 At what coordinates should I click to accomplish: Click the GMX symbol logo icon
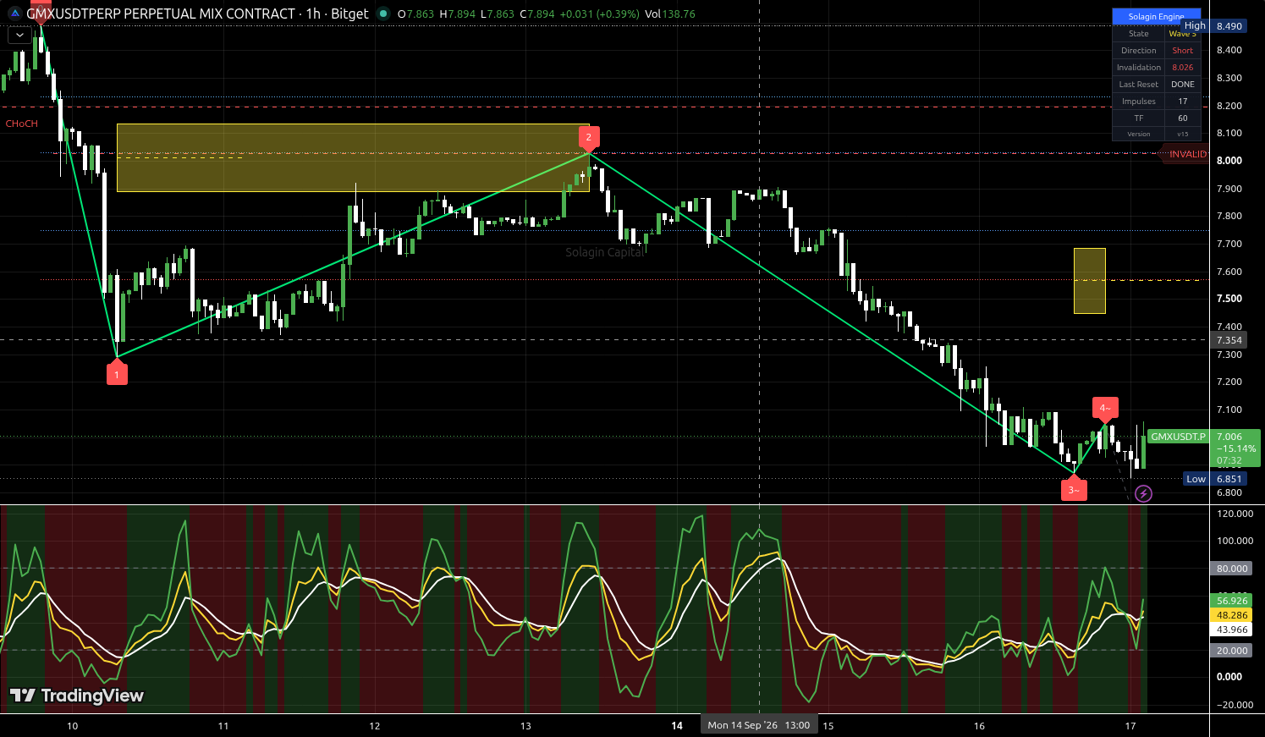pos(15,14)
